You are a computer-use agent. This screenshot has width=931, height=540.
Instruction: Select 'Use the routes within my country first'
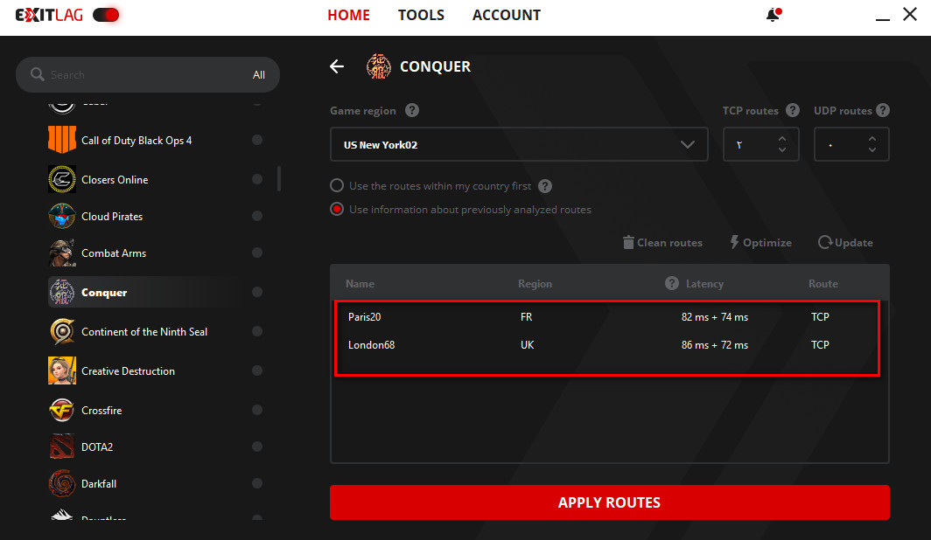(337, 185)
